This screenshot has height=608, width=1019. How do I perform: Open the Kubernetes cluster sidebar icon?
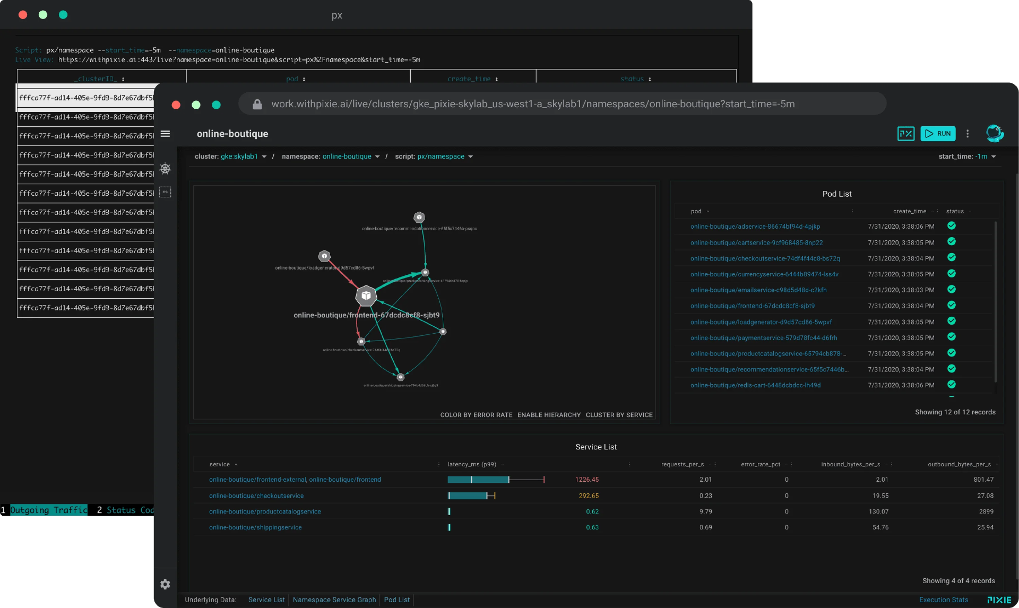(165, 169)
